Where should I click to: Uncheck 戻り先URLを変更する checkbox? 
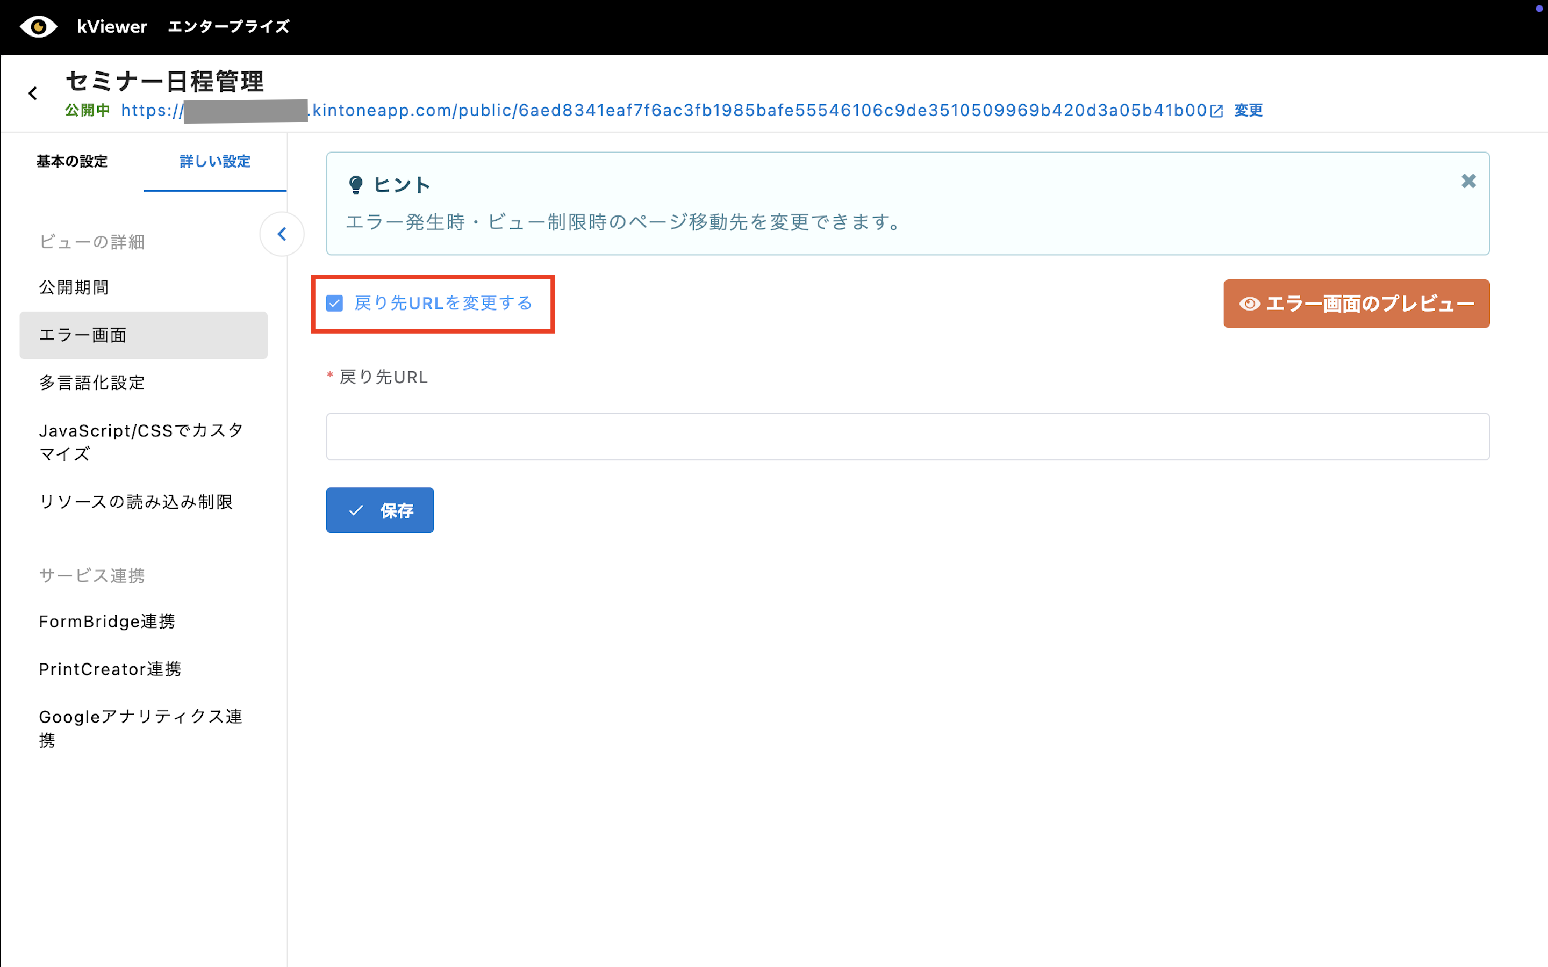pos(334,303)
